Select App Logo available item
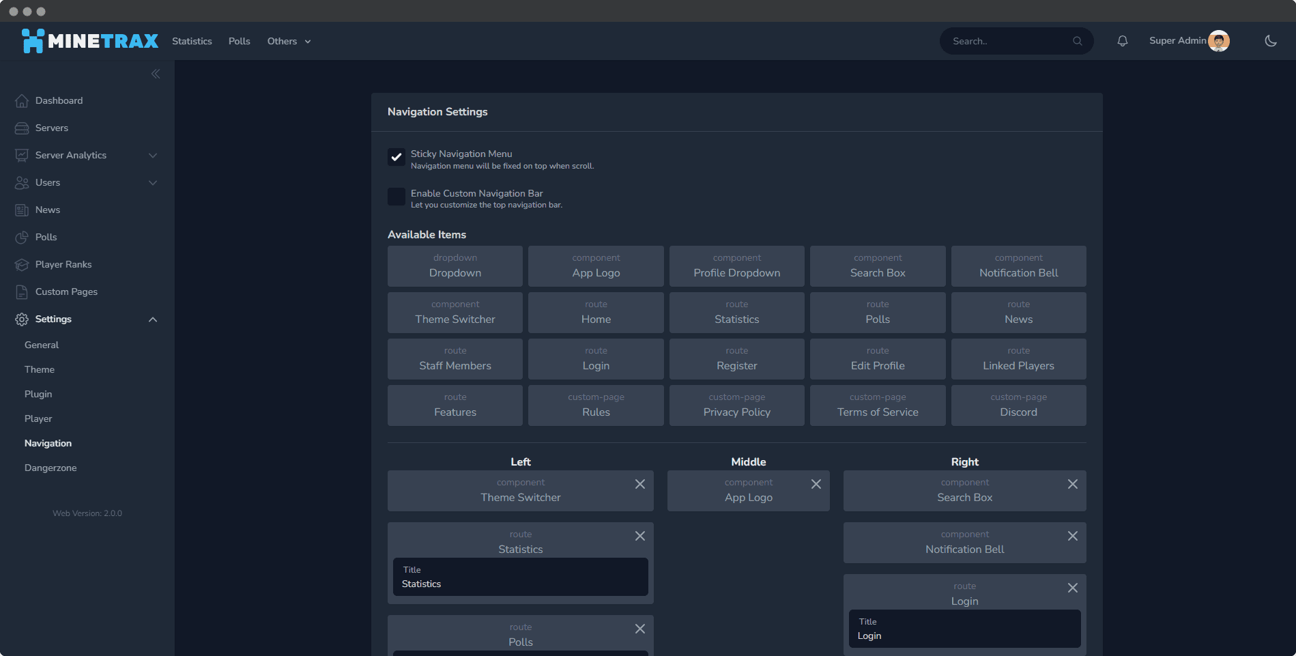 coord(596,266)
